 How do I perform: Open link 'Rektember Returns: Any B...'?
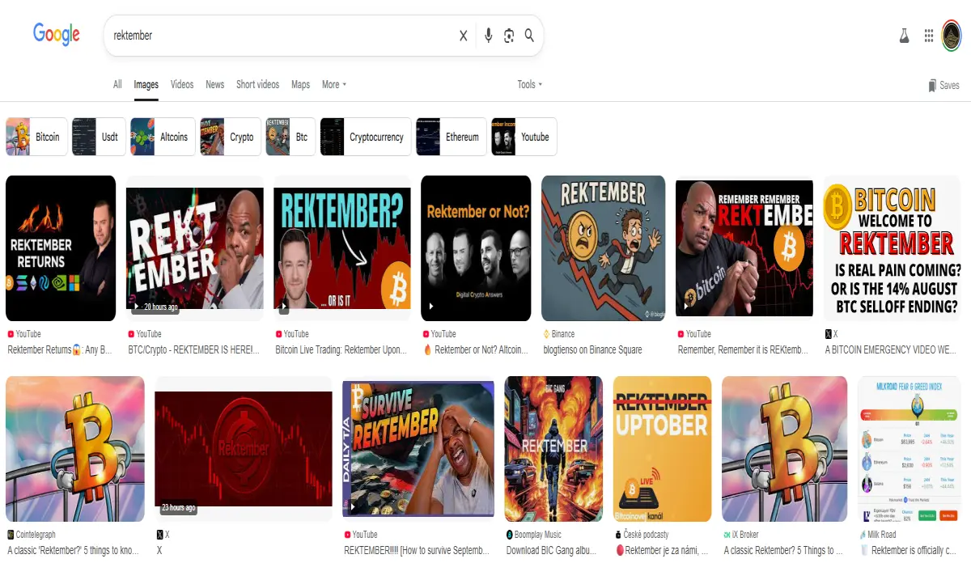(60, 350)
